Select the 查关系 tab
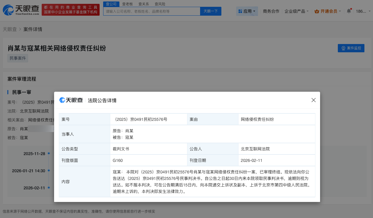Screen dimensions: 373x218 (143, 4)
